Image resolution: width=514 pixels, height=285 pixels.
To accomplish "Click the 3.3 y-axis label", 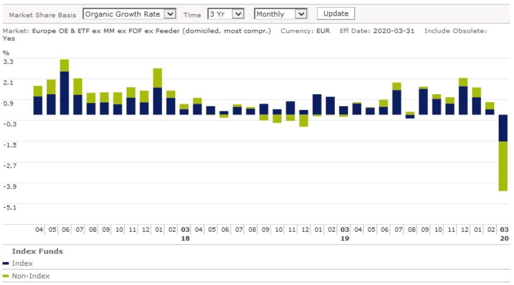I will click(8, 61).
